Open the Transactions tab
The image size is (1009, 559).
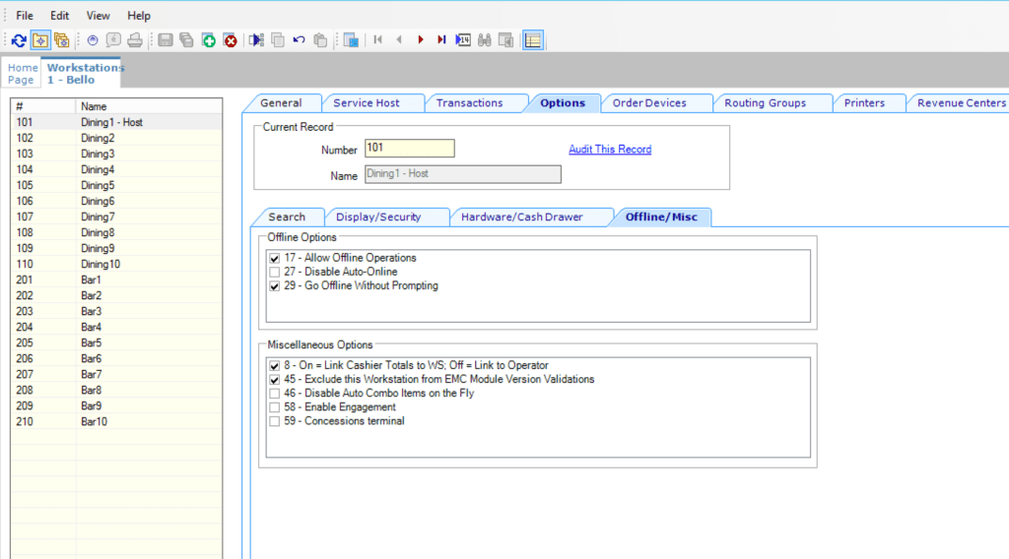point(469,102)
